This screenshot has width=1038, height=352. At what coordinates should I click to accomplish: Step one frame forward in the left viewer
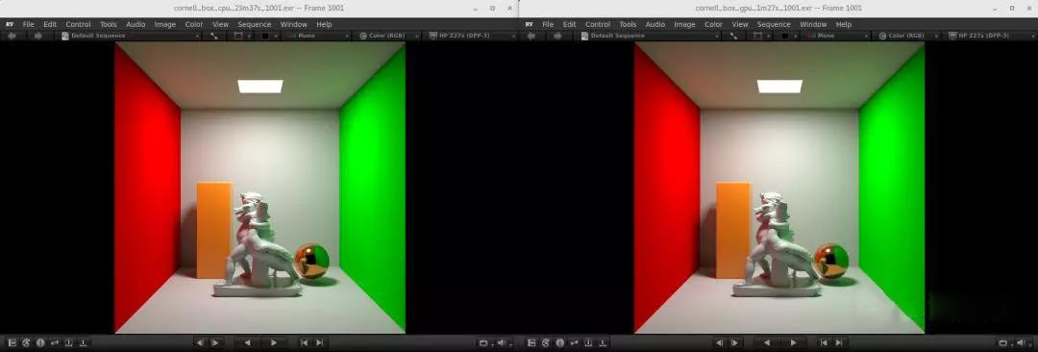click(215, 342)
